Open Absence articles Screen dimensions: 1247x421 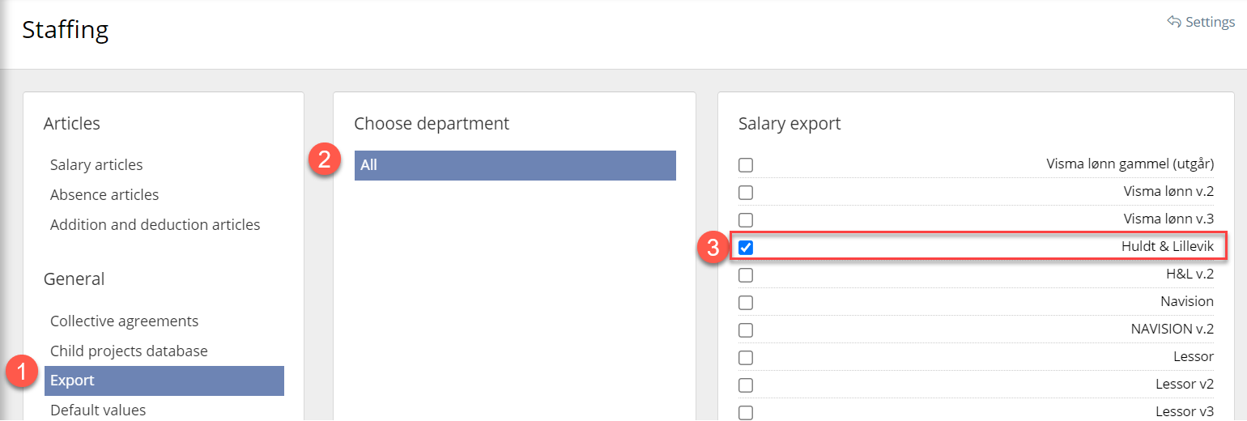click(x=104, y=195)
